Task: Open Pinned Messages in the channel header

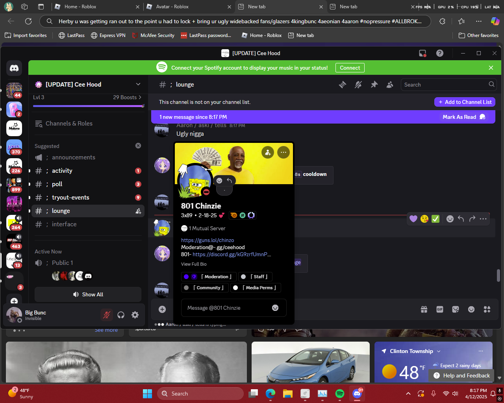Action: [x=374, y=85]
